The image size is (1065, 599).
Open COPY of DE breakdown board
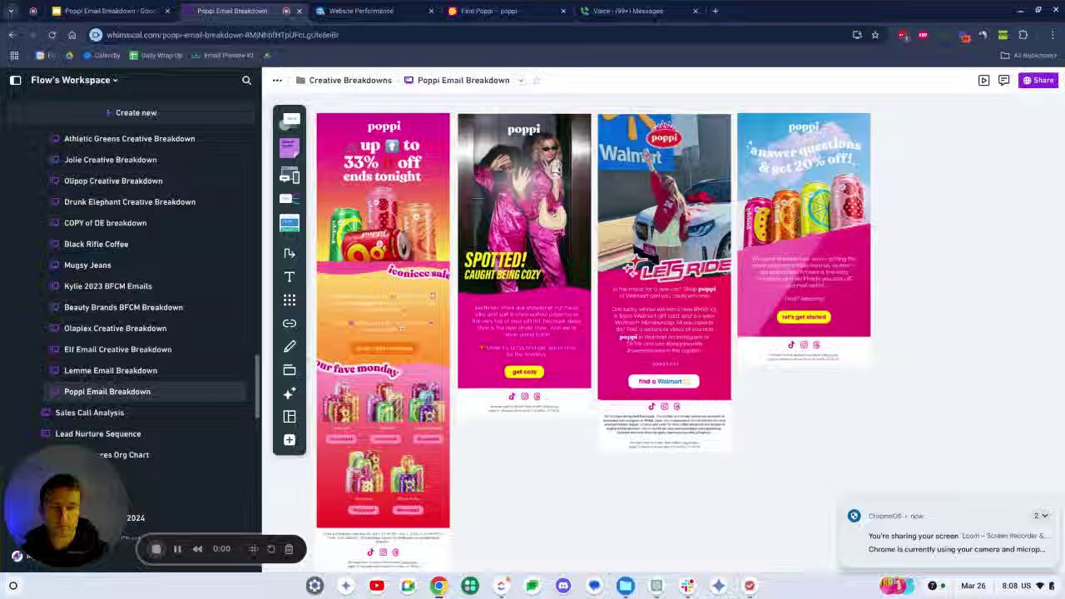(105, 223)
